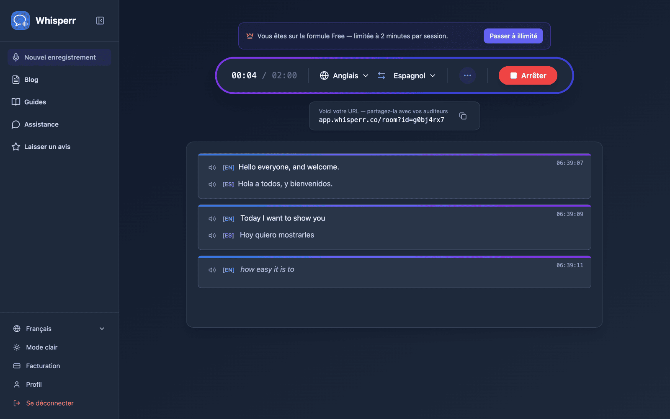The height and width of the screenshot is (419, 670).
Task: Open the Anglais source language dropdown
Action: pyautogui.click(x=344, y=75)
